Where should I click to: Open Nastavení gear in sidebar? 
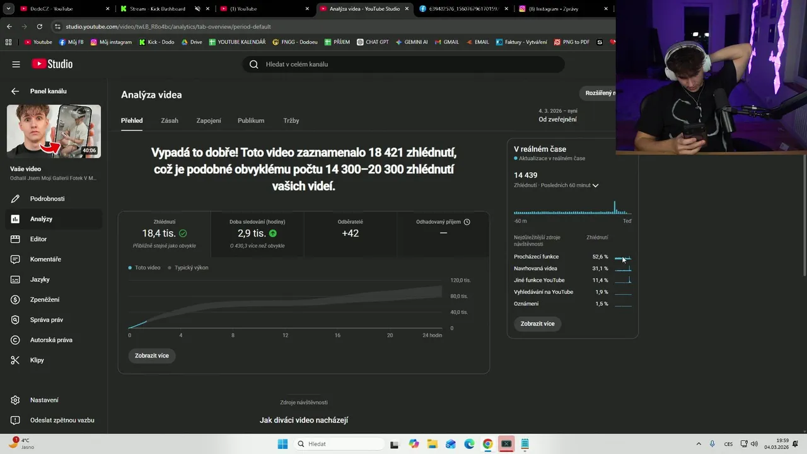pos(54,400)
